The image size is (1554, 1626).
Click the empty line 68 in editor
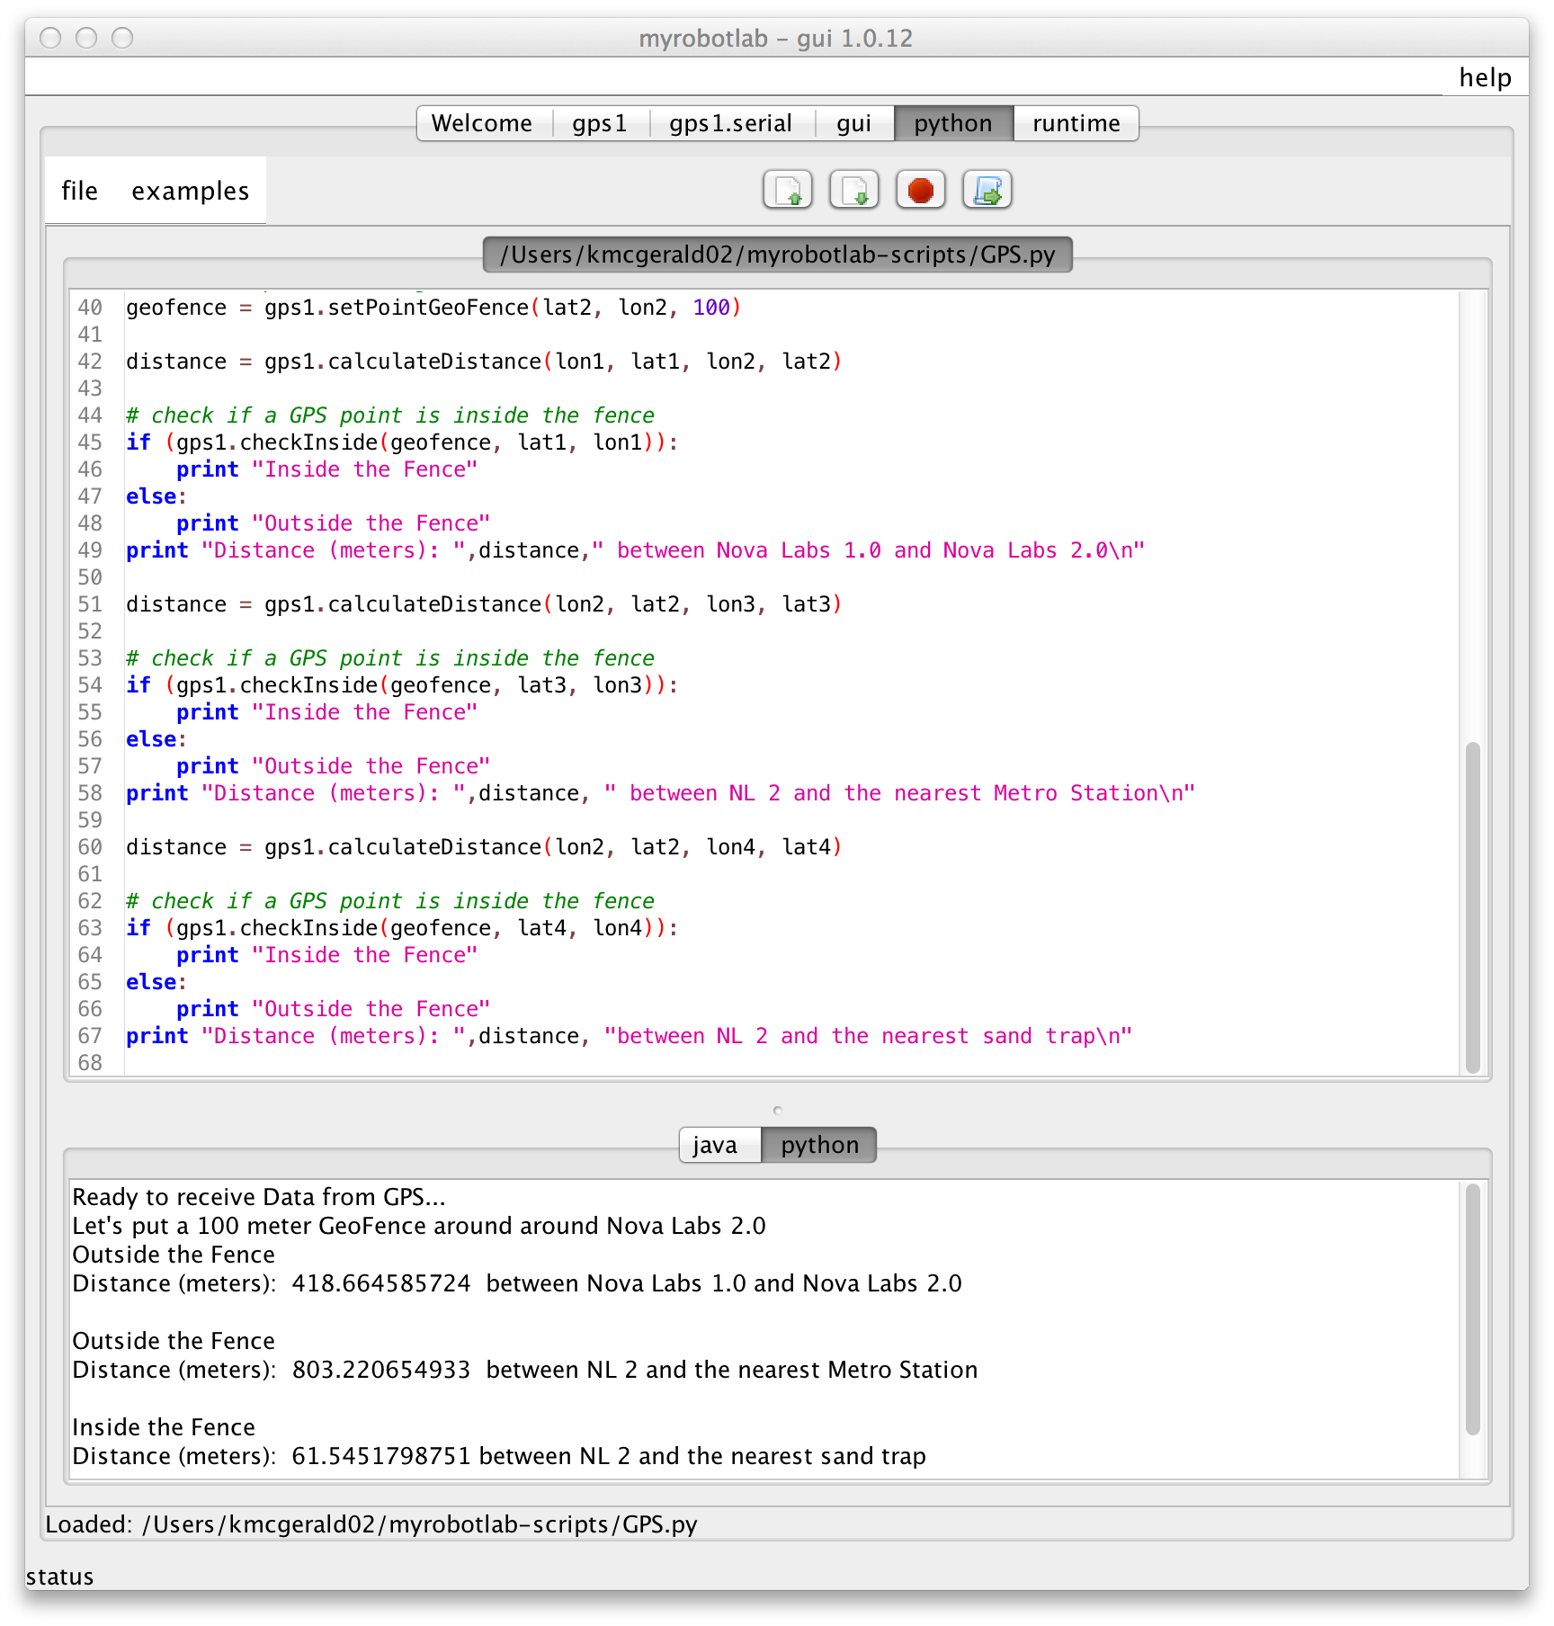791,1063
